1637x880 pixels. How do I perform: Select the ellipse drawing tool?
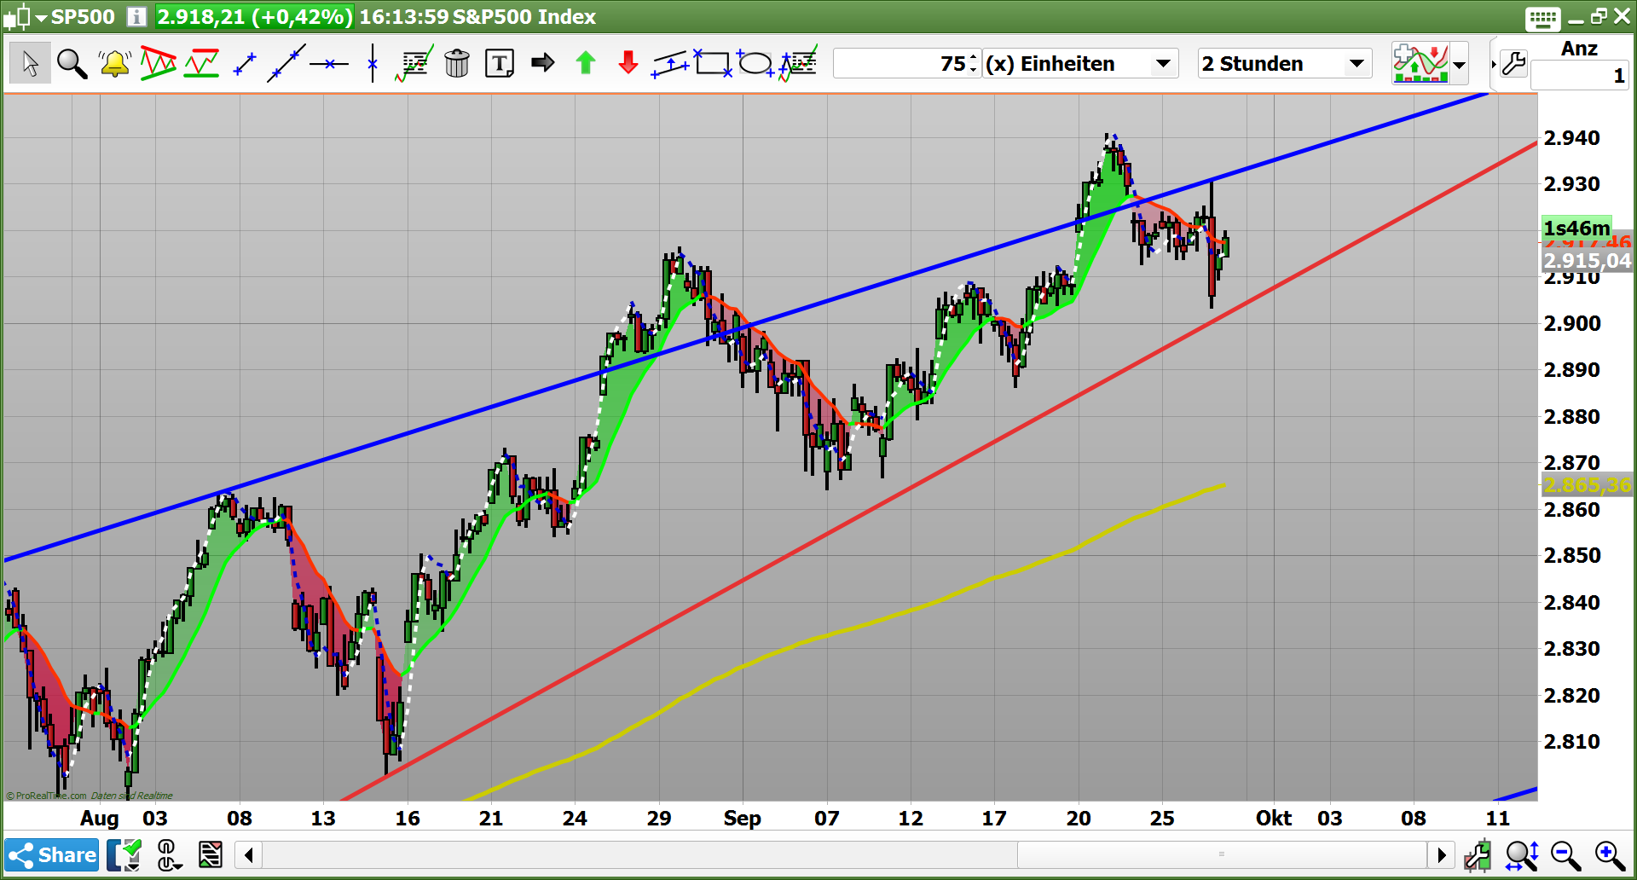[x=755, y=63]
